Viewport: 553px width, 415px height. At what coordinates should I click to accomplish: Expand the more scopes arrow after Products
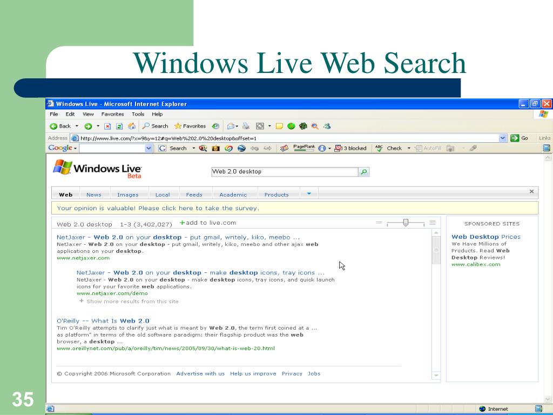pyautogui.click(x=309, y=193)
